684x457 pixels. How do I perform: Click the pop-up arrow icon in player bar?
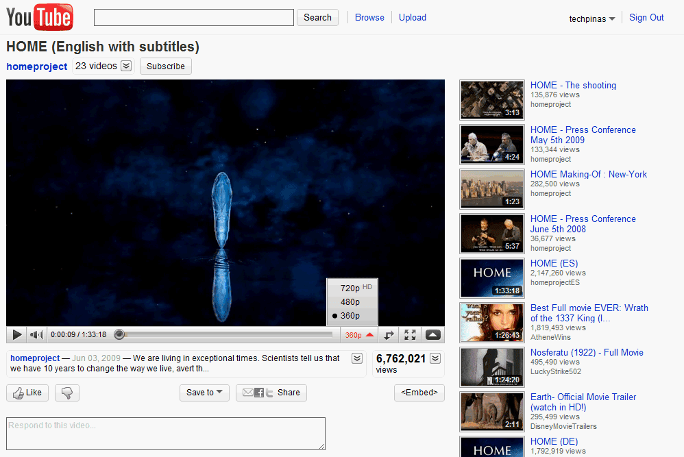tap(432, 335)
